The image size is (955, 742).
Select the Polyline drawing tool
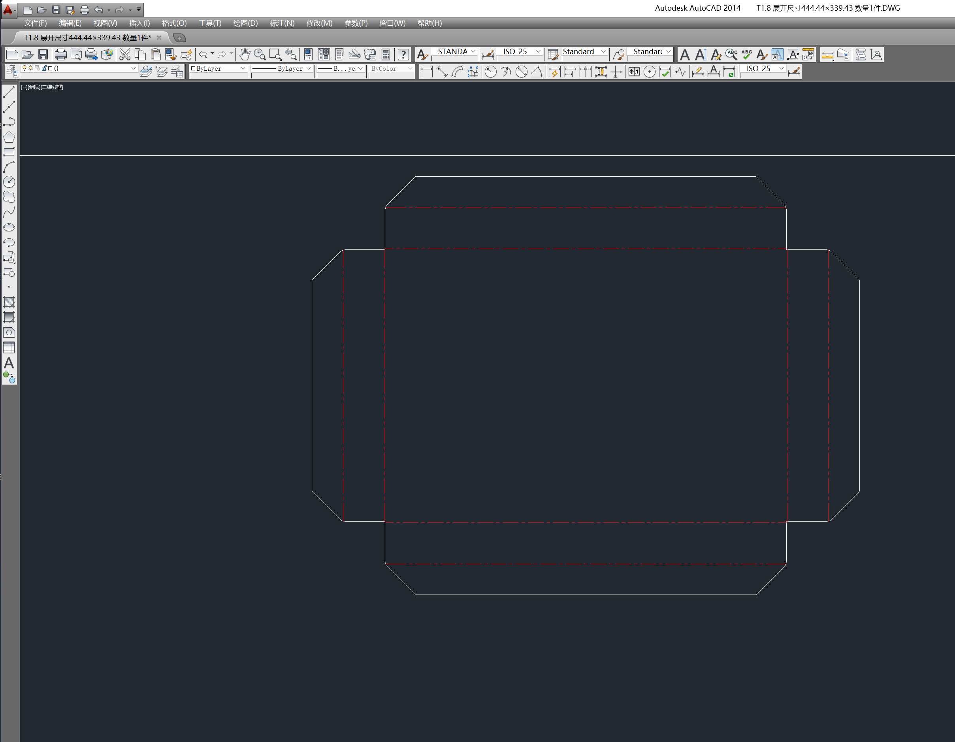(x=9, y=121)
